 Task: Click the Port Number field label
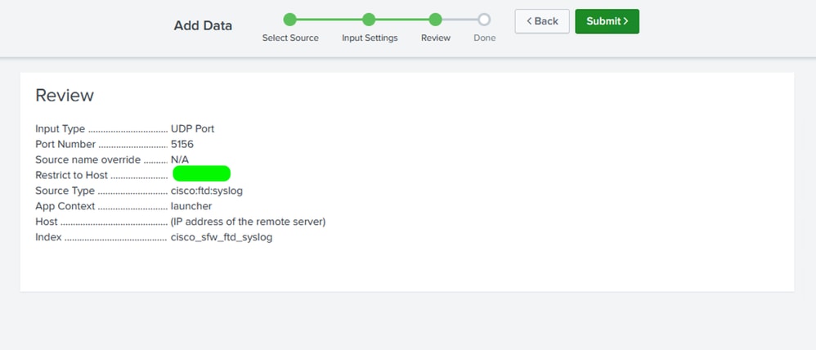pyautogui.click(x=65, y=144)
